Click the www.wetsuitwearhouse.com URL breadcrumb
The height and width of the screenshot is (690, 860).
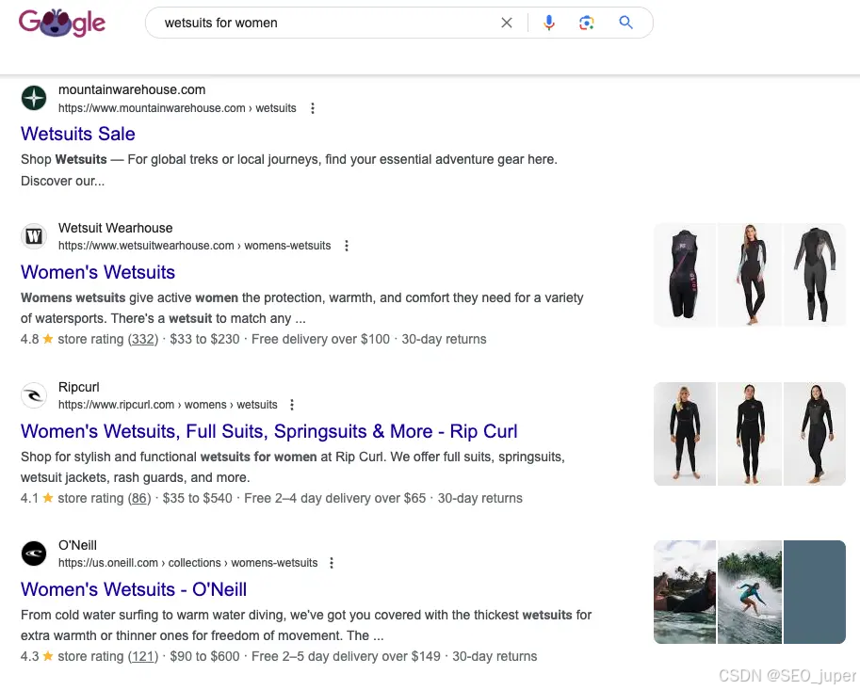195,246
